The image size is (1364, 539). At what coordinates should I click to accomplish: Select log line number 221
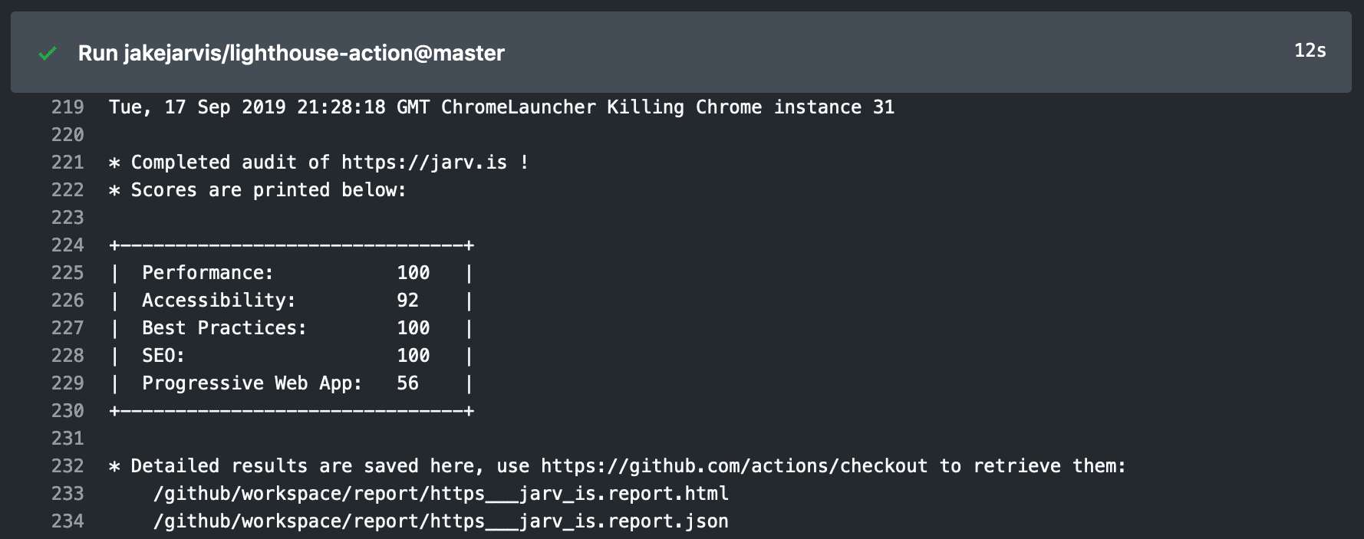pyautogui.click(x=68, y=163)
